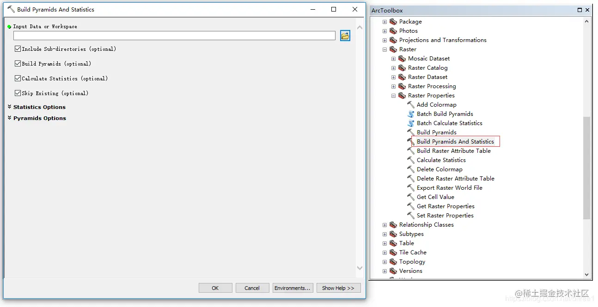The height and width of the screenshot is (307, 598).
Task: Click the ArcToolbox vertical scrollbar thumb
Action: (x=587, y=168)
